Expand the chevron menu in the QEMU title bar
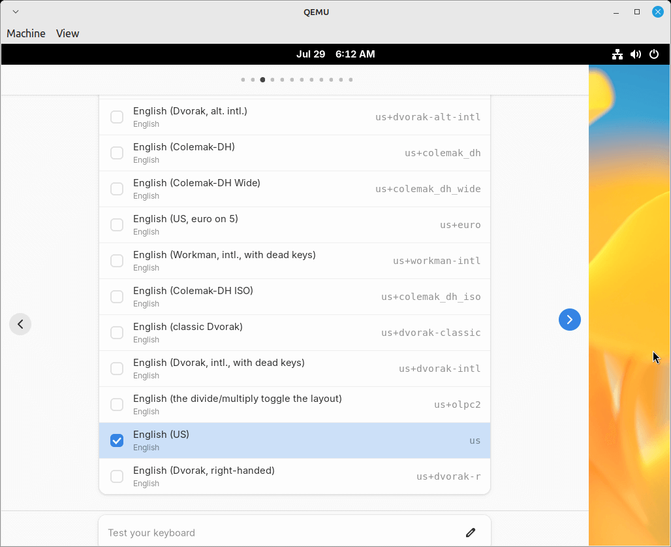This screenshot has height=547, width=671. 15,11
